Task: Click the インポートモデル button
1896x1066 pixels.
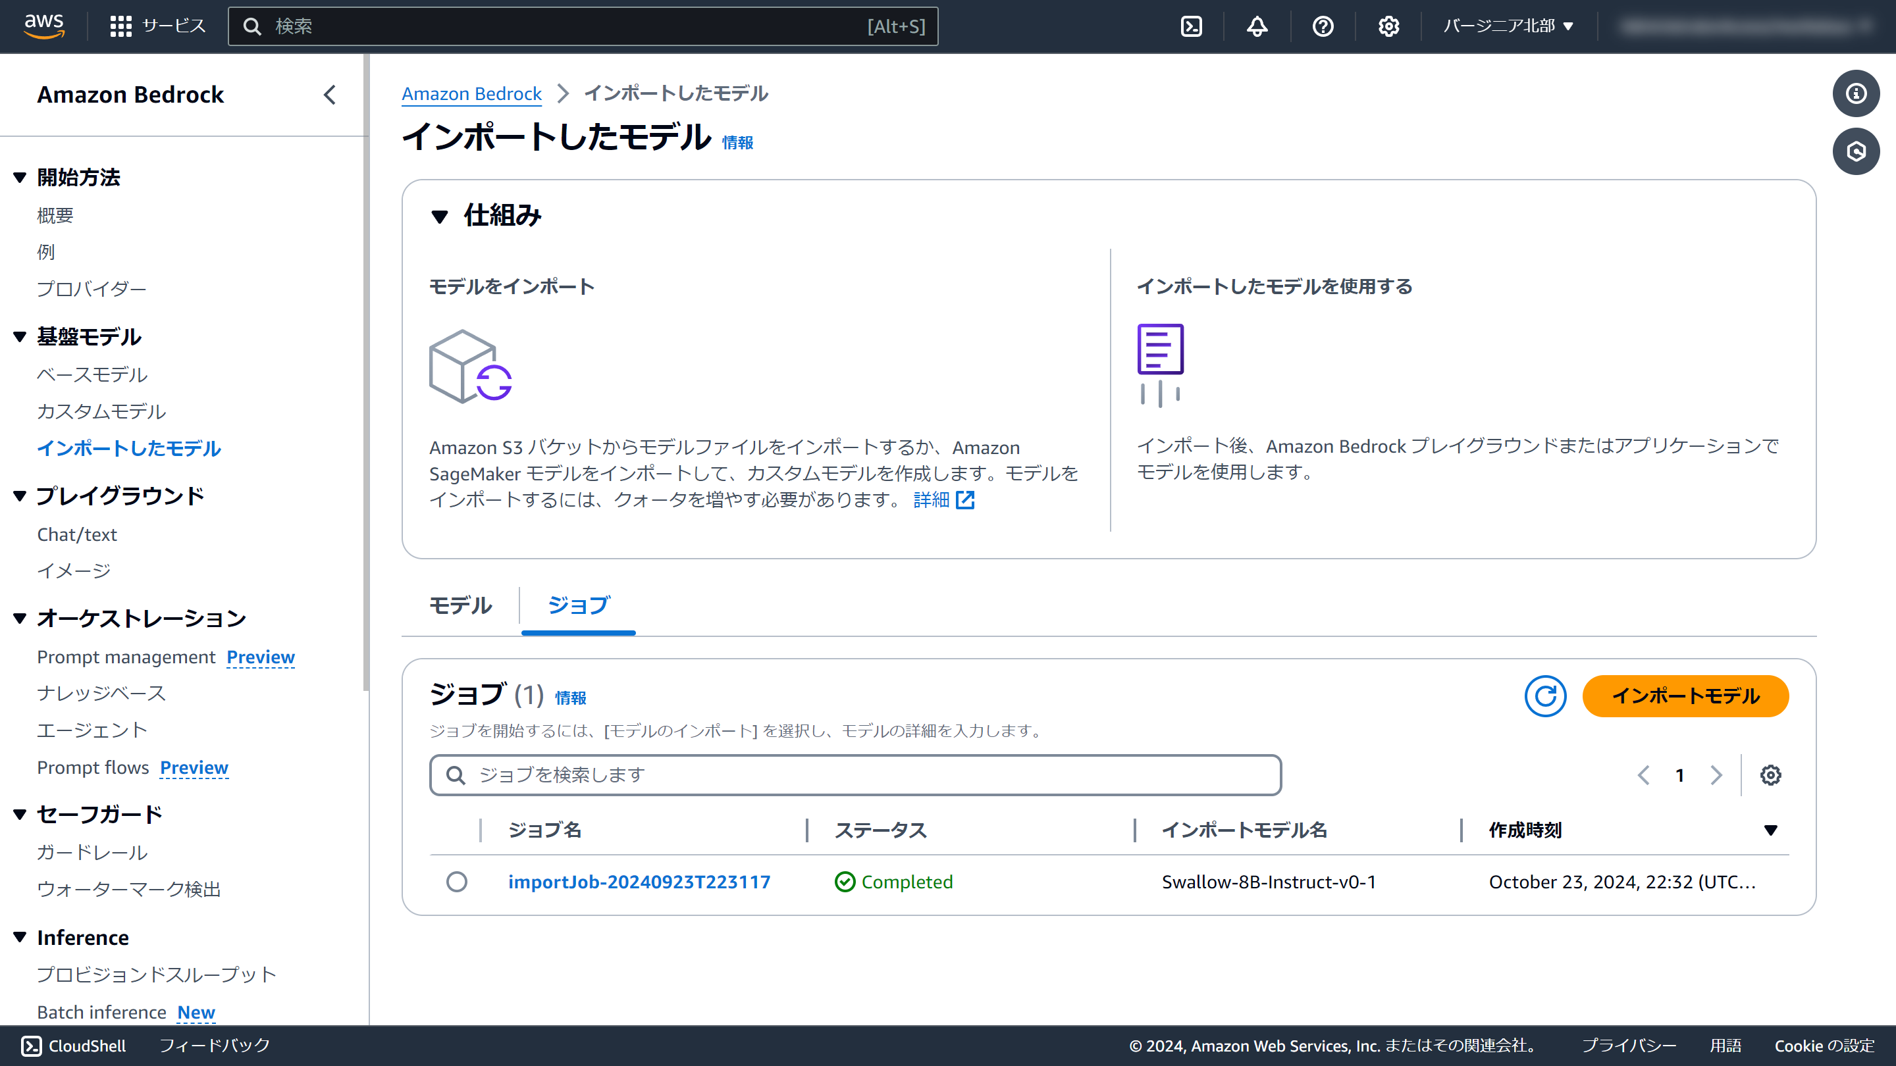Action: pyautogui.click(x=1685, y=696)
